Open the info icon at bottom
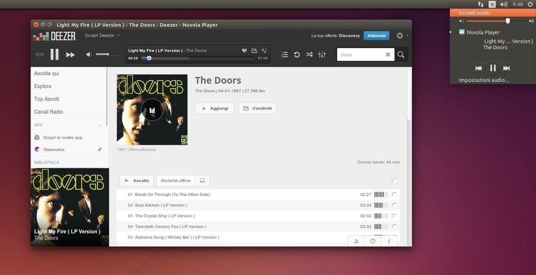536x275 pixels. tap(389, 241)
